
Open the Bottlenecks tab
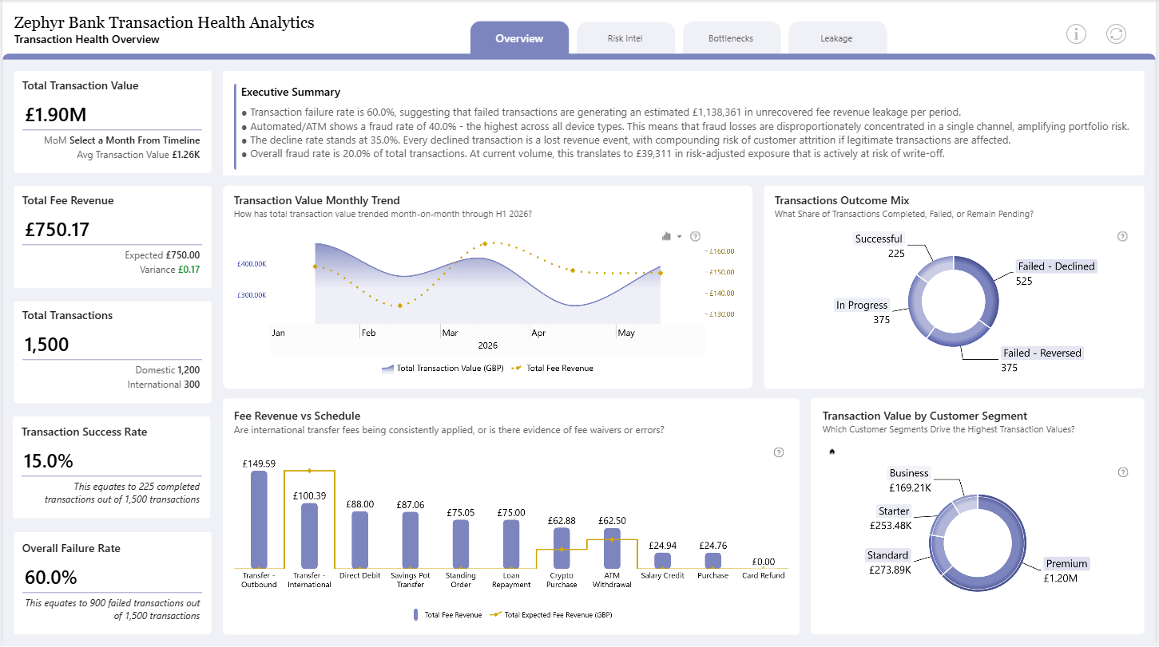pyautogui.click(x=731, y=38)
